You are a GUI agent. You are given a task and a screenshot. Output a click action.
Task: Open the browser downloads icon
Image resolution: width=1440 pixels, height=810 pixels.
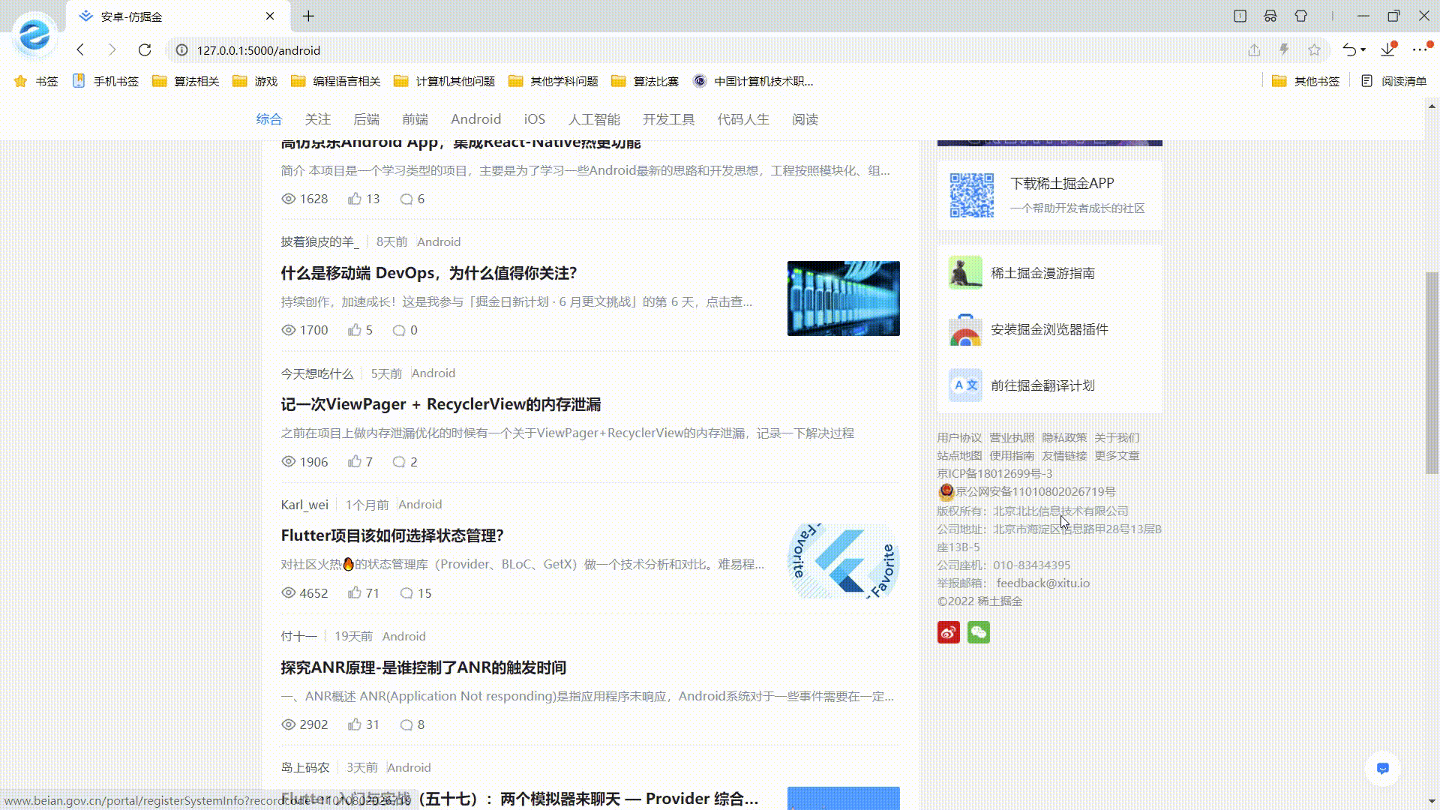click(1387, 50)
